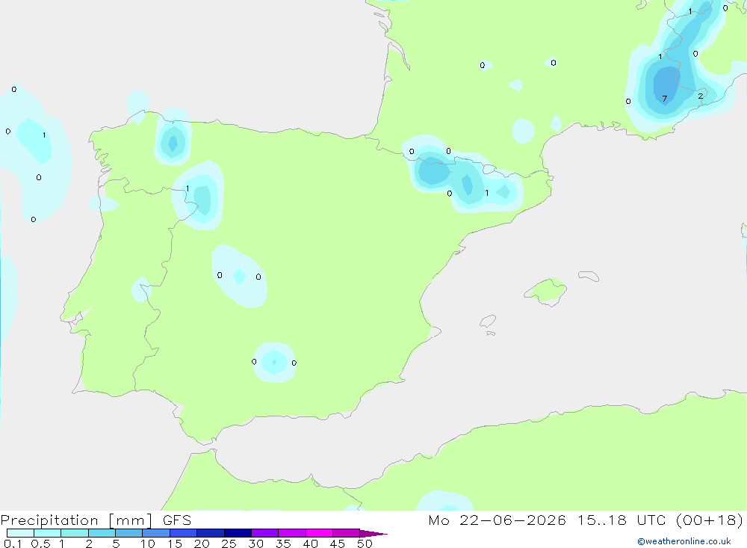Open the weatheronline.co.uk copyright link

tap(684, 541)
